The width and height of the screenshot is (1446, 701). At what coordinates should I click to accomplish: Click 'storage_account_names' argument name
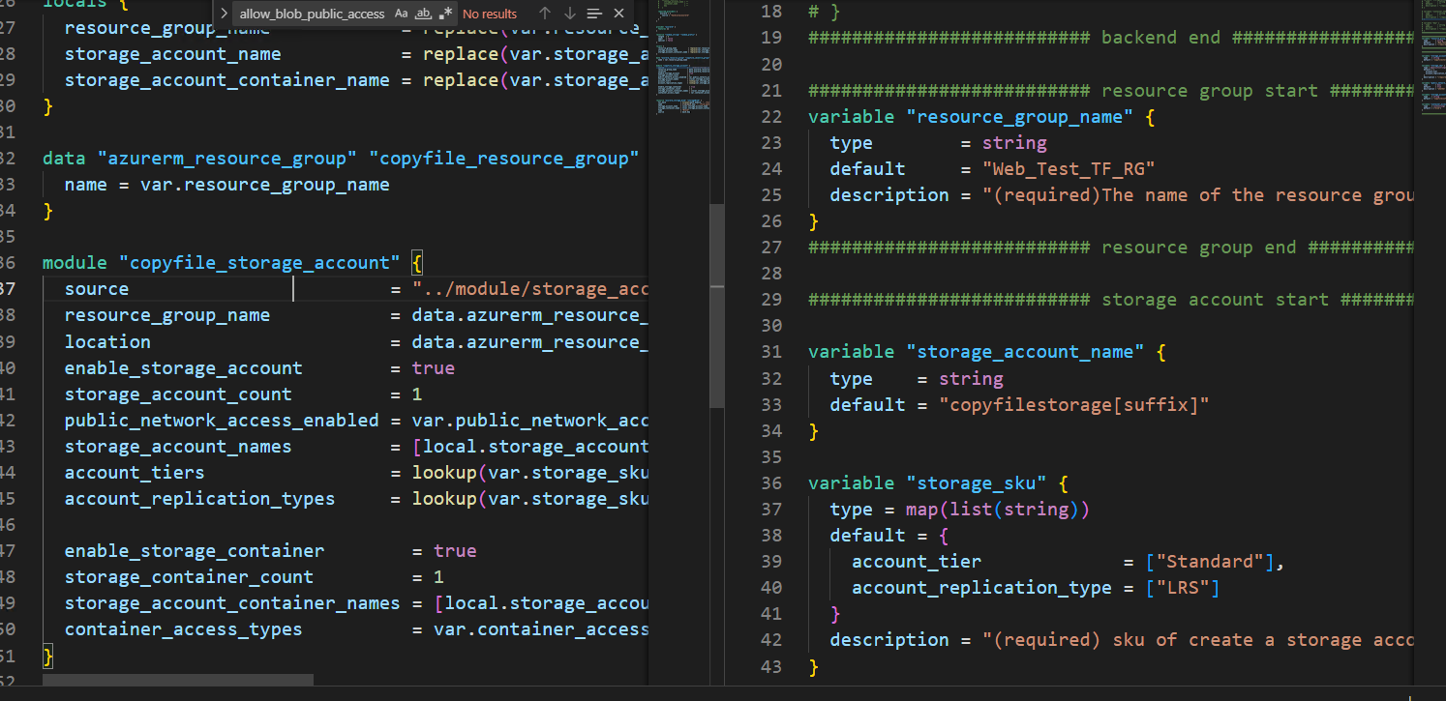point(178,446)
